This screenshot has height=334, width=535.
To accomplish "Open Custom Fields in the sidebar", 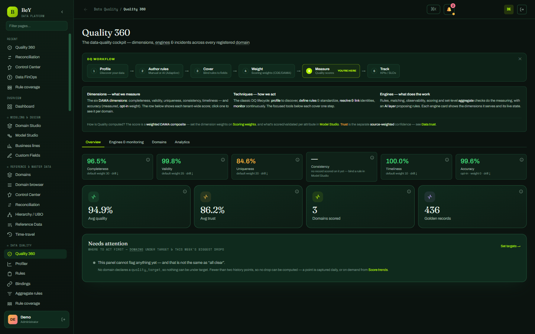I will click(35, 155).
